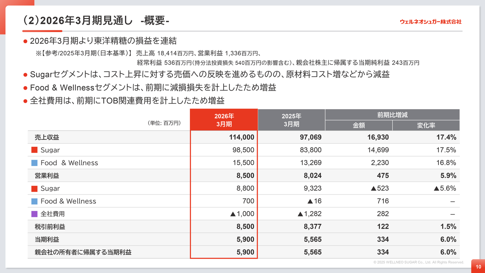Click the 営業利益 row label

[x=47, y=176]
